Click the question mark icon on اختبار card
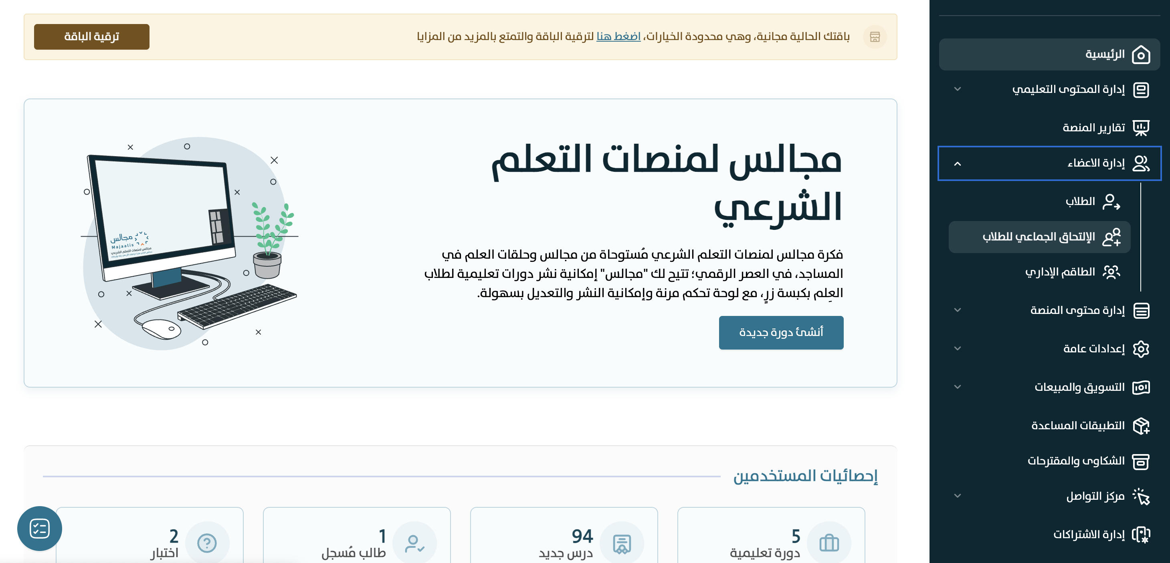Viewport: 1170px width, 563px height. (x=207, y=543)
